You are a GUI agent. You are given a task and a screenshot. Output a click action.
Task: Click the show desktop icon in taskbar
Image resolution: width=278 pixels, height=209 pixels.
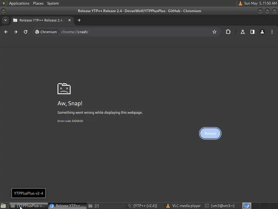click(x=3, y=206)
